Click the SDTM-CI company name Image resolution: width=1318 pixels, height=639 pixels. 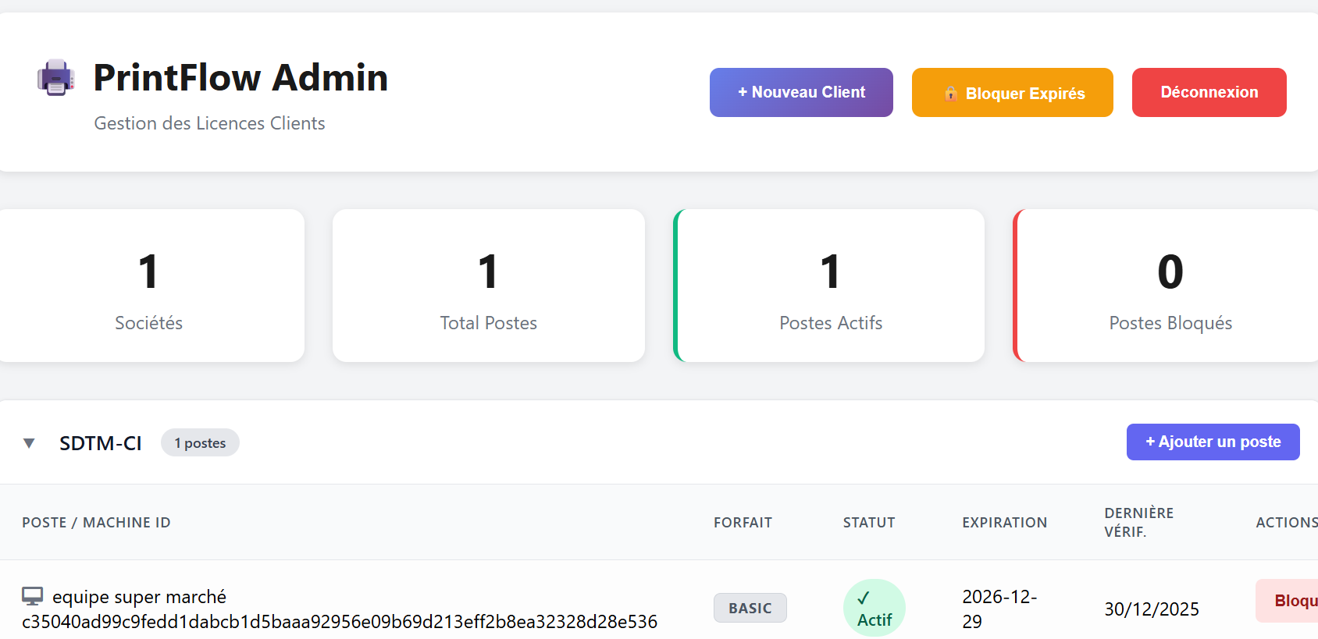click(100, 443)
